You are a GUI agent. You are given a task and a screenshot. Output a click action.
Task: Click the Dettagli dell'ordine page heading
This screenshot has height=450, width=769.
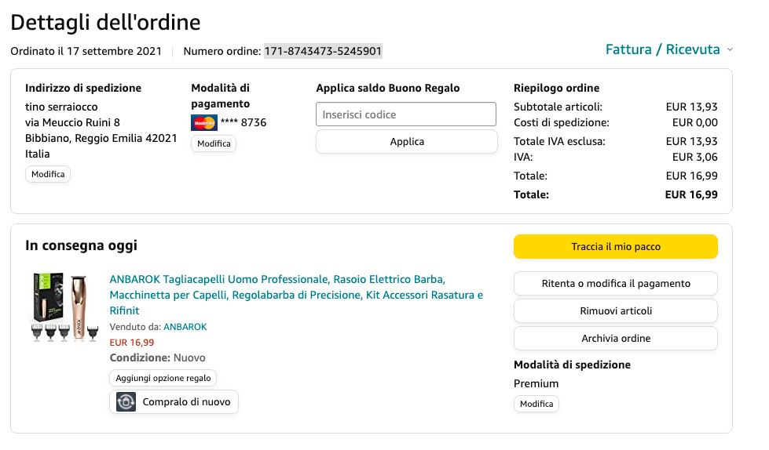tap(105, 22)
